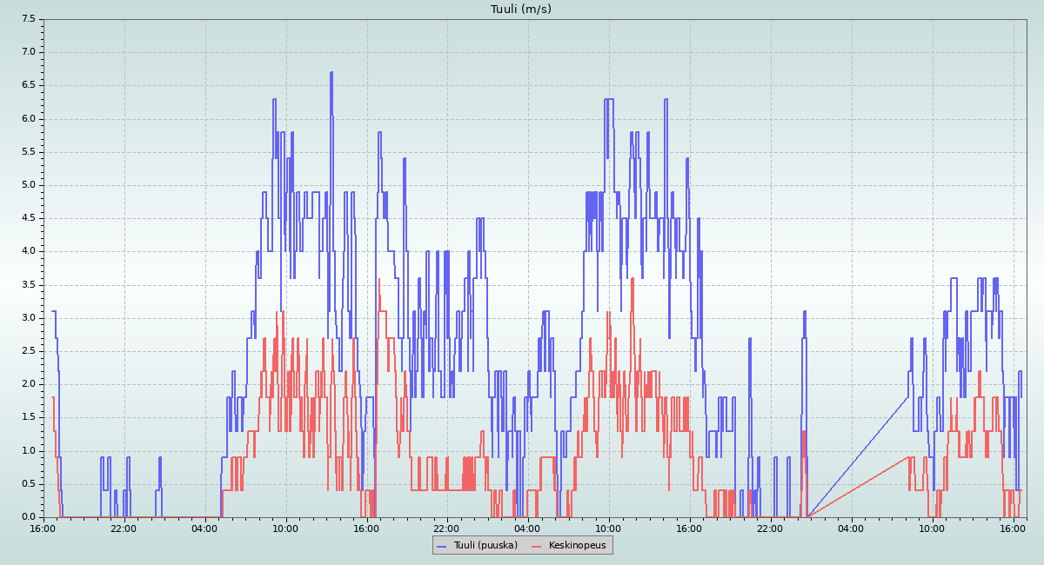Click the 5.0 value on the y-axis

pos(29,185)
